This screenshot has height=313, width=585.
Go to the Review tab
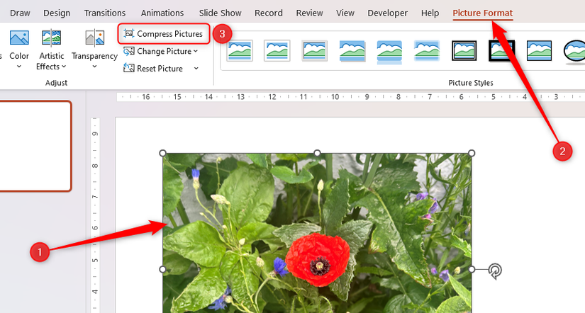click(x=309, y=13)
